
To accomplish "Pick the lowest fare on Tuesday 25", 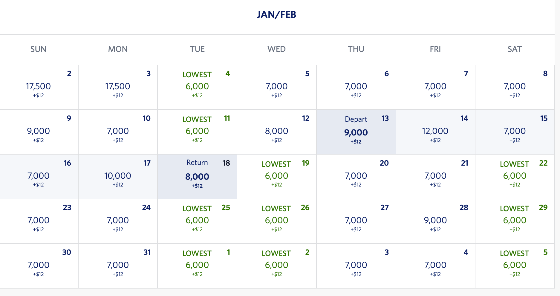I will pyautogui.click(x=197, y=221).
